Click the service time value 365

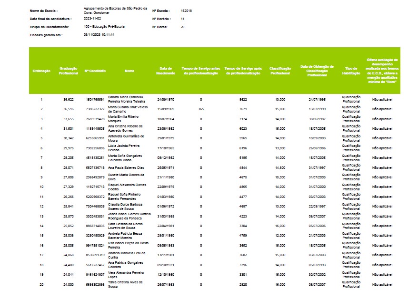(x=200, y=109)
